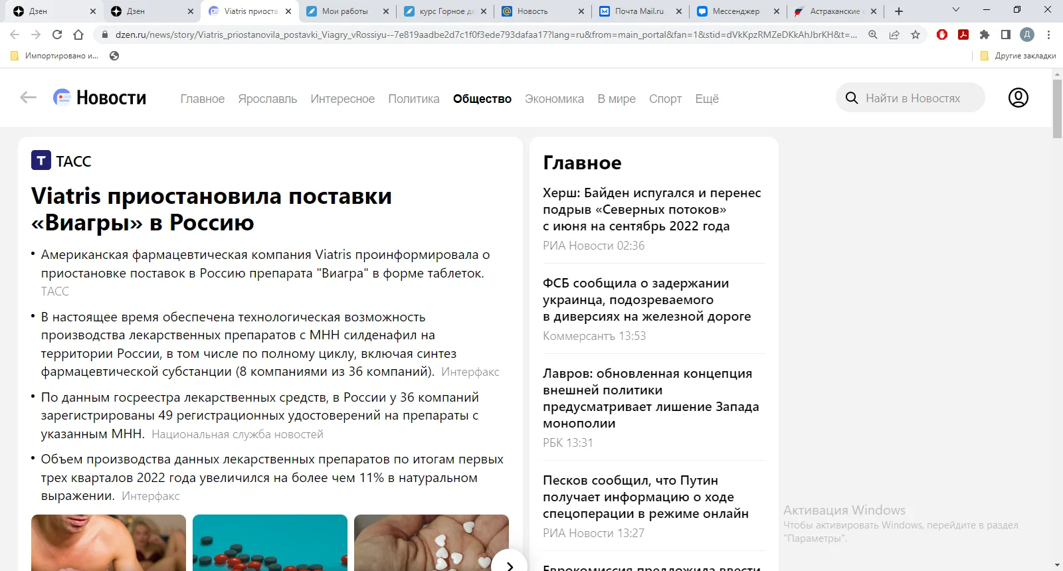Viewport: 1063px width, 571px height.
Task: Click the TACC source logo icon
Action: pyautogui.click(x=41, y=160)
